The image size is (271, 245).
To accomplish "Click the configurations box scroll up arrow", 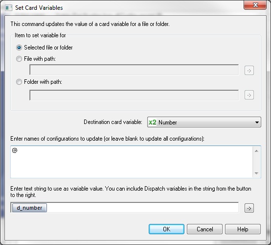I will pos(256,151).
